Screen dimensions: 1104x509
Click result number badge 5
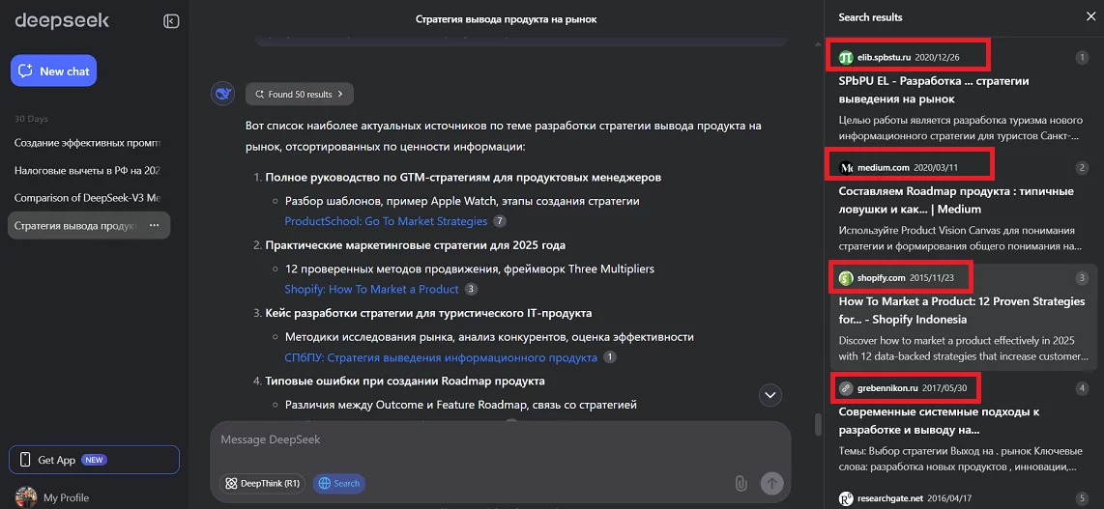[1082, 498]
